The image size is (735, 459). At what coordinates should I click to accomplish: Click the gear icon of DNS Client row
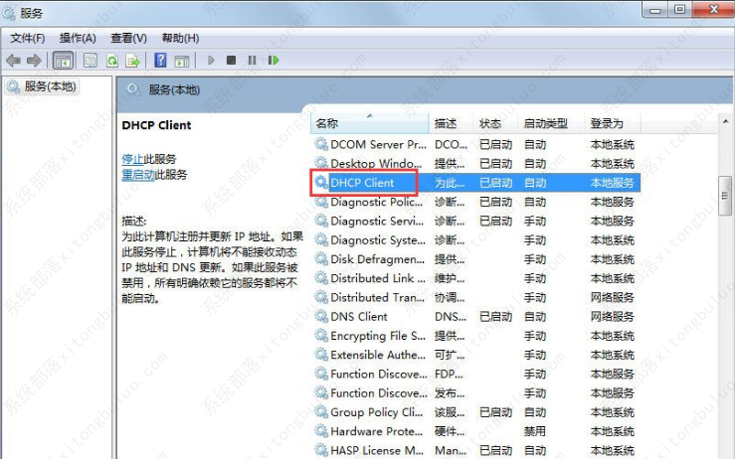click(321, 316)
